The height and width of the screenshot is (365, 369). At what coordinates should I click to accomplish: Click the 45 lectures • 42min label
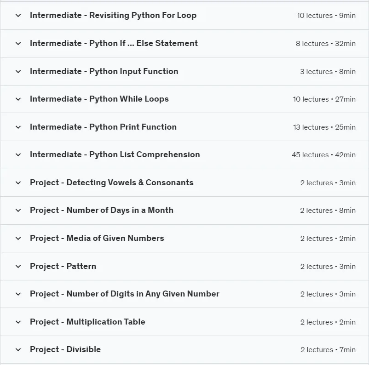(323, 155)
